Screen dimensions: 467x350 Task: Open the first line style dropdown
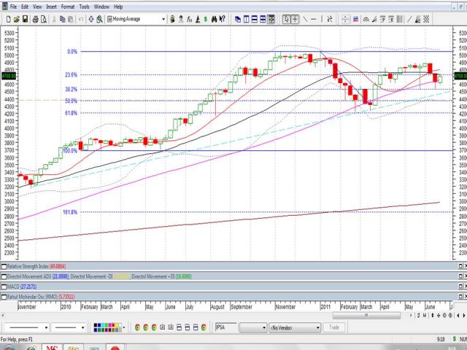tap(46, 327)
